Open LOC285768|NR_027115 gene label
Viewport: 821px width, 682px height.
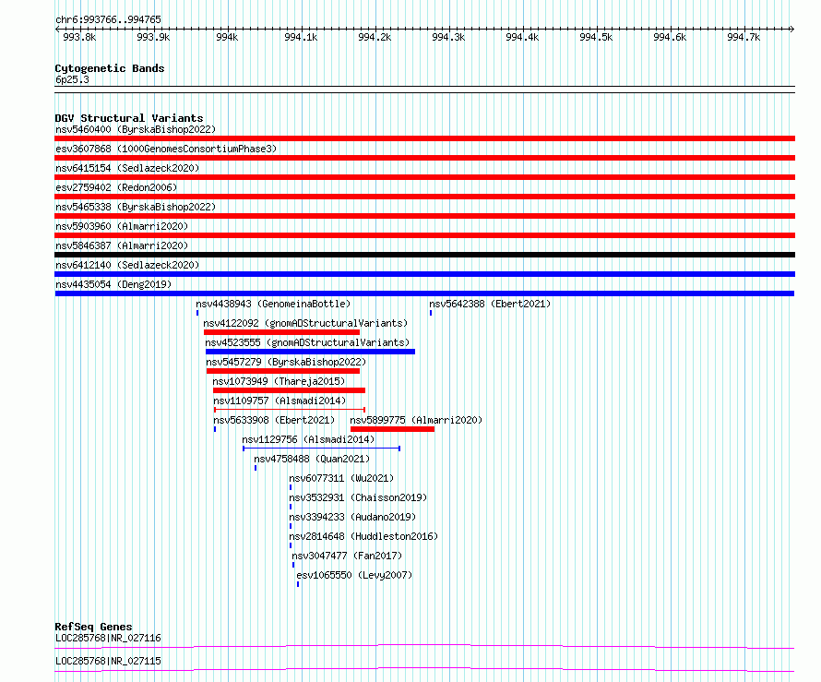click(x=108, y=661)
